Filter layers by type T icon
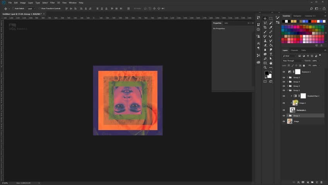328x185 pixels. pyautogui.click(x=308, y=56)
